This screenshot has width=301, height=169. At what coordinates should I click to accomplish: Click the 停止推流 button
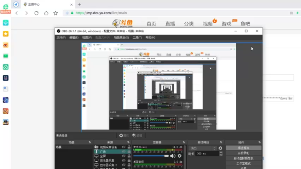tap(243, 148)
